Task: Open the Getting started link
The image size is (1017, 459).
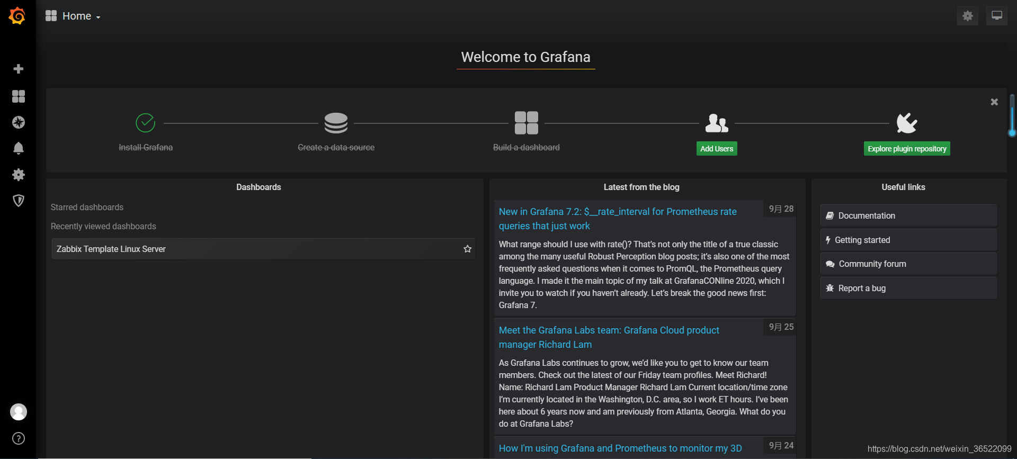Action: [x=909, y=240]
